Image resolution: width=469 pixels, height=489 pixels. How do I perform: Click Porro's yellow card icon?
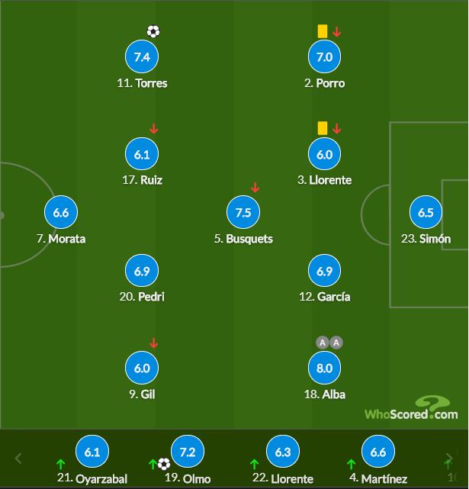(x=322, y=31)
